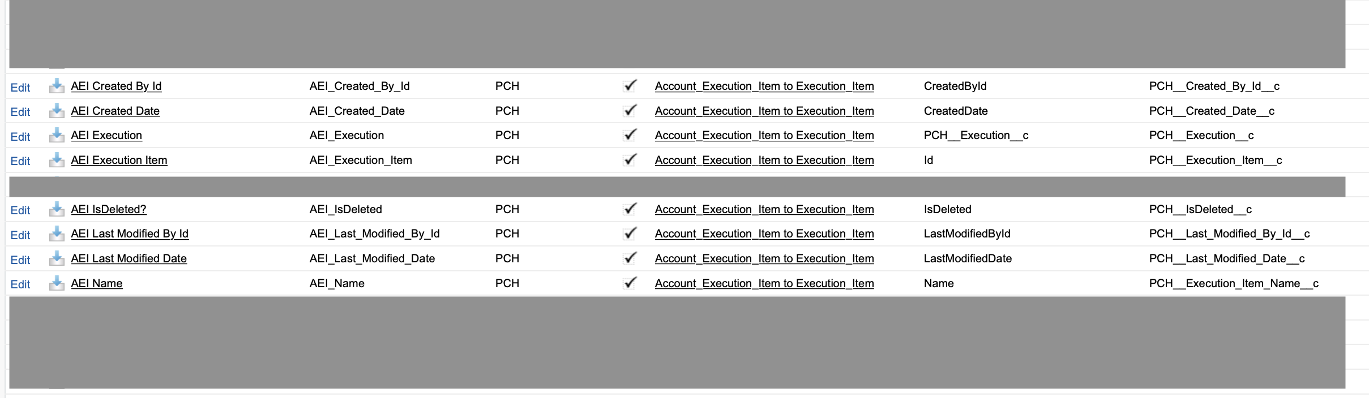The height and width of the screenshot is (398, 1369).
Task: Open the AEI Name field label
Action: click(x=97, y=283)
